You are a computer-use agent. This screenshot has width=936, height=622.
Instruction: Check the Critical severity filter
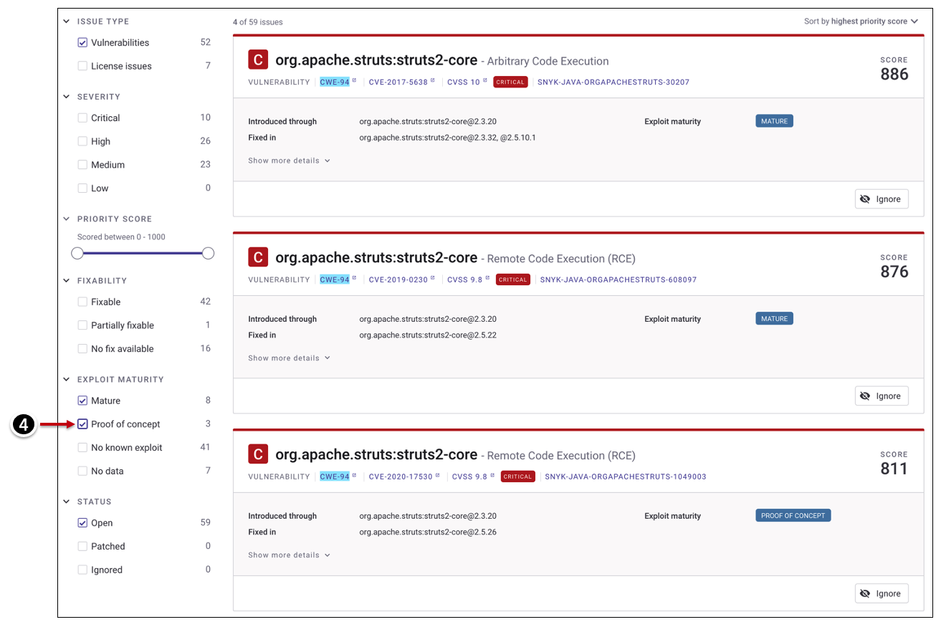[x=82, y=118]
